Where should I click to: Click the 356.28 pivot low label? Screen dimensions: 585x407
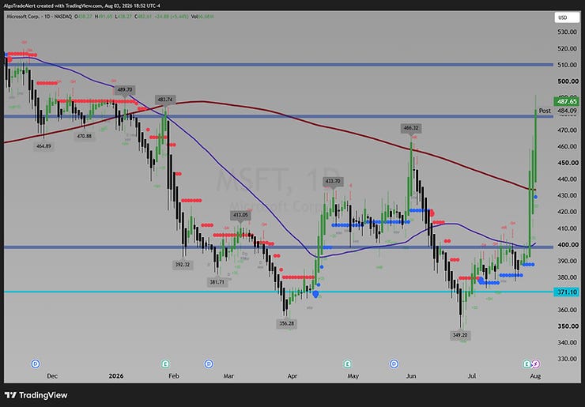[x=286, y=323]
